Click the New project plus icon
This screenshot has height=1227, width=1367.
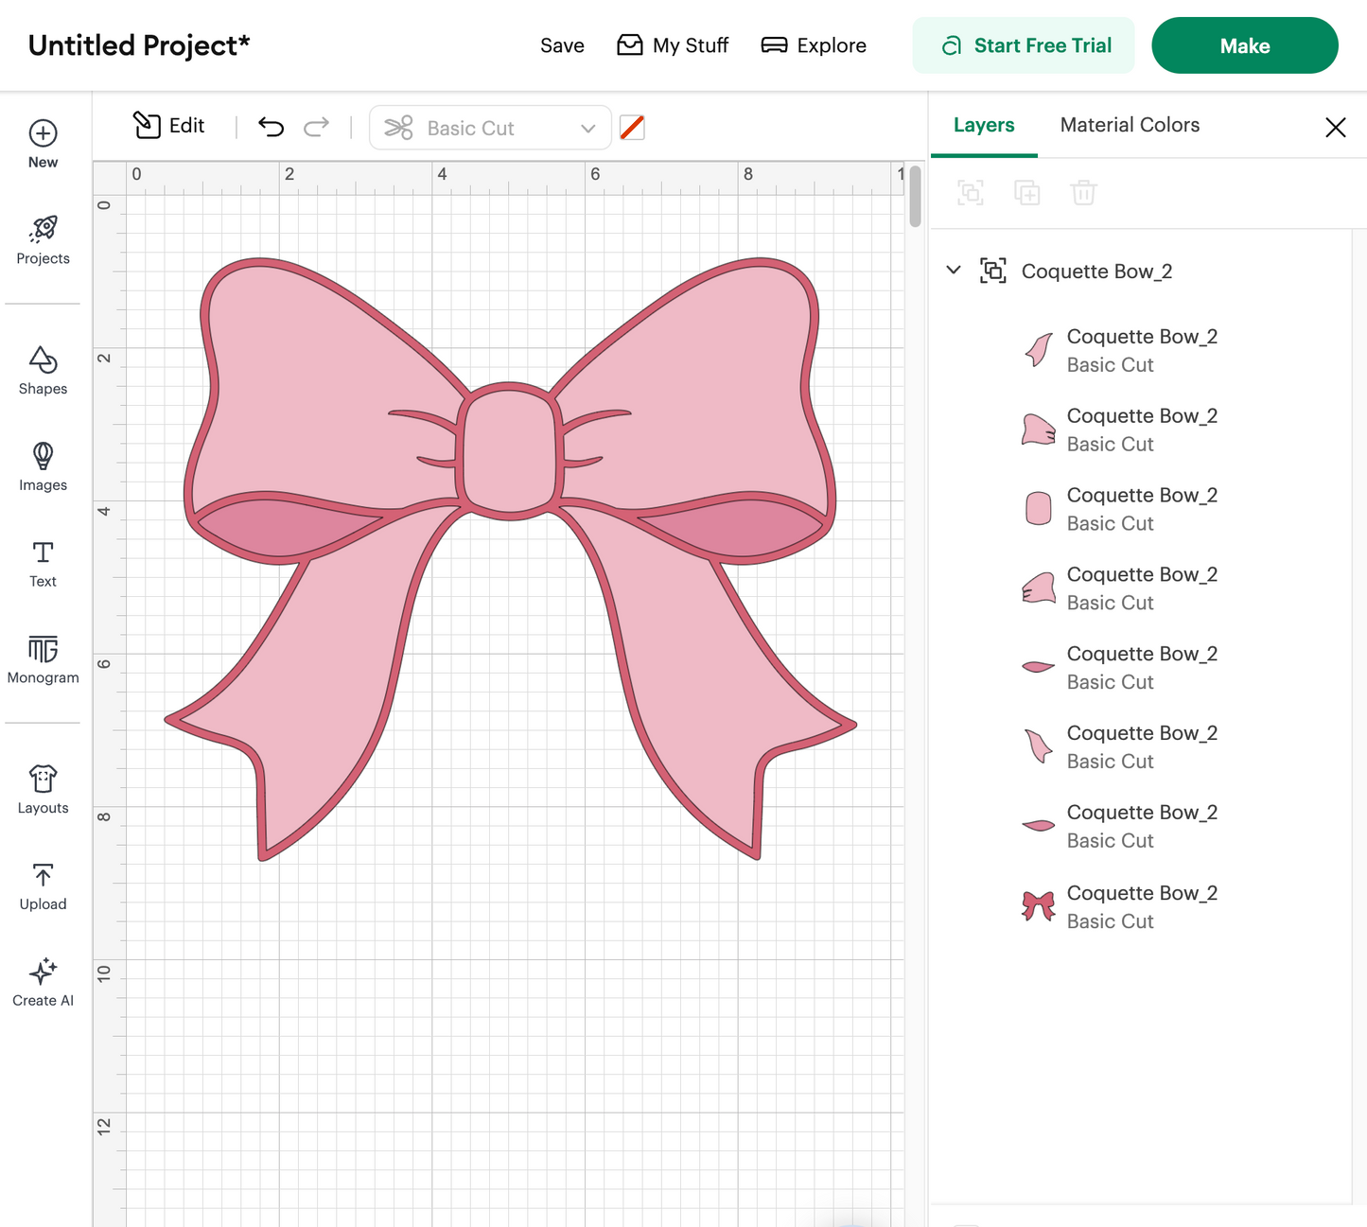43,133
